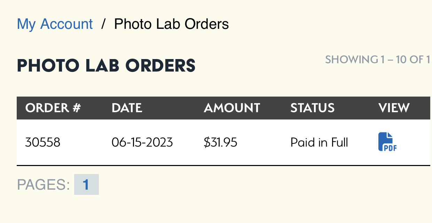Click the Photo Lab Orders breadcrumb text
The width and height of the screenshot is (432, 223).
(171, 24)
